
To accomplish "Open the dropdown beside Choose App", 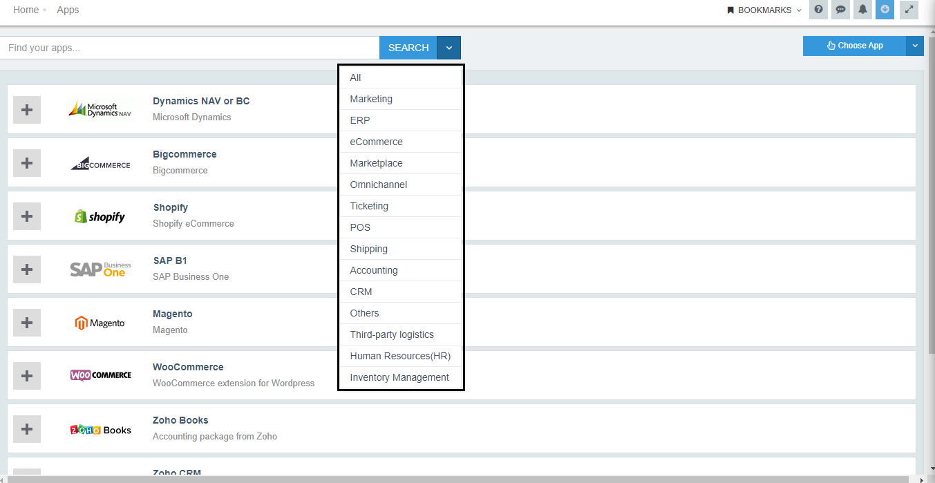I will coord(915,46).
